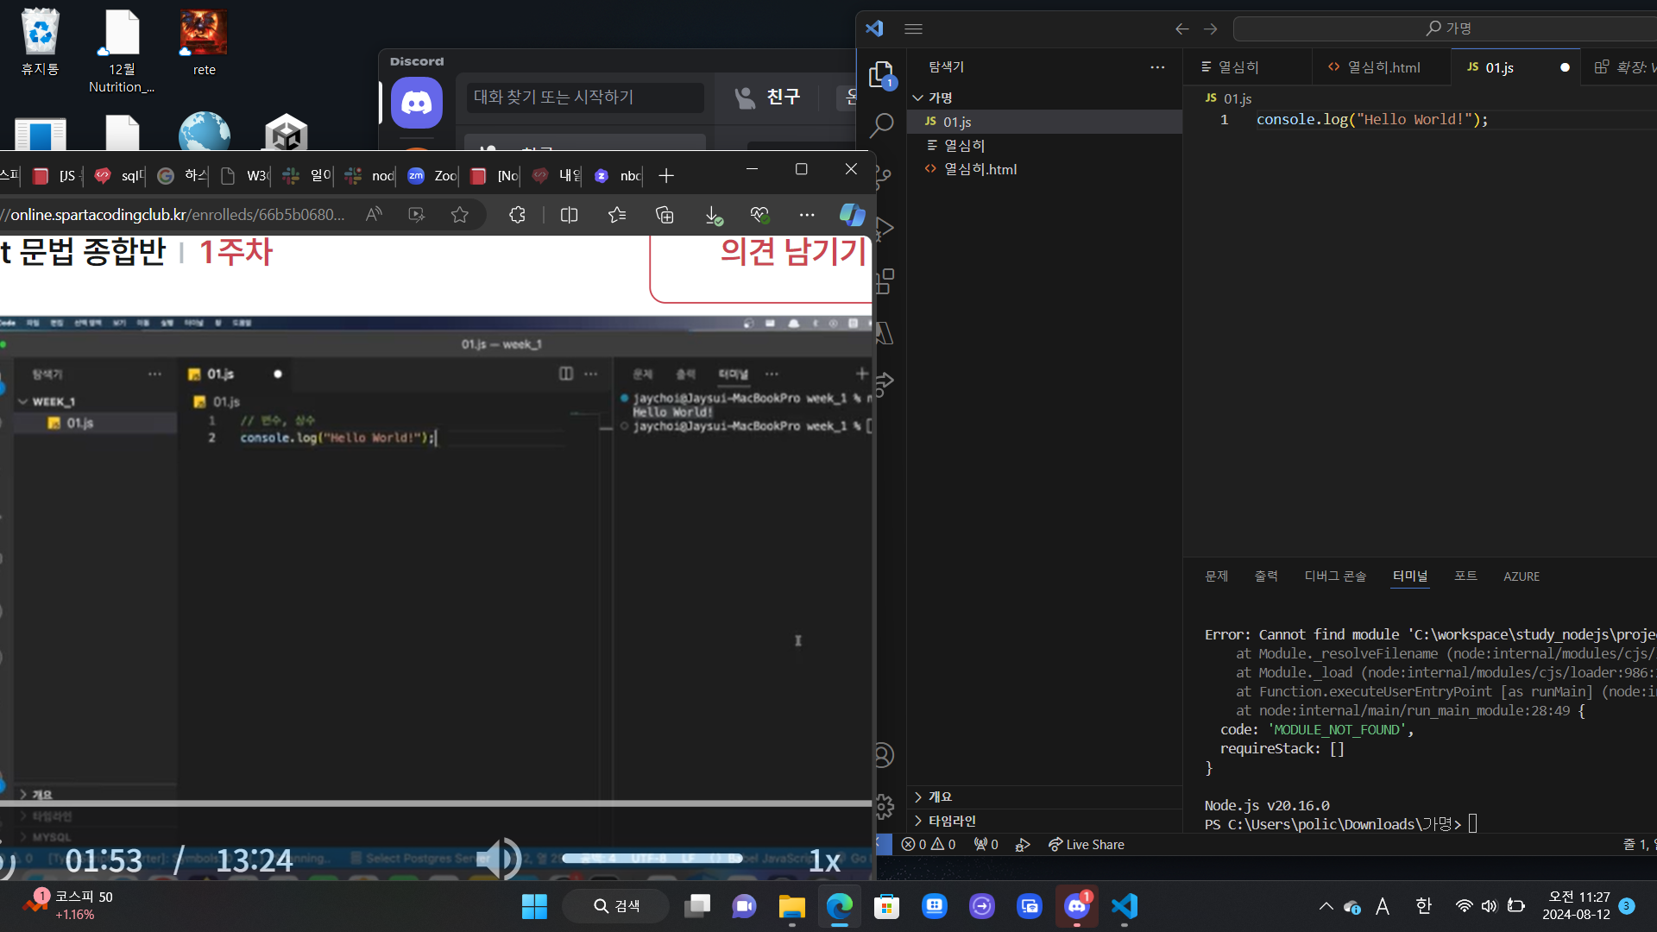Toggle the A language indicator in tray
Image resolution: width=1657 pixels, height=932 pixels.
click(1383, 906)
